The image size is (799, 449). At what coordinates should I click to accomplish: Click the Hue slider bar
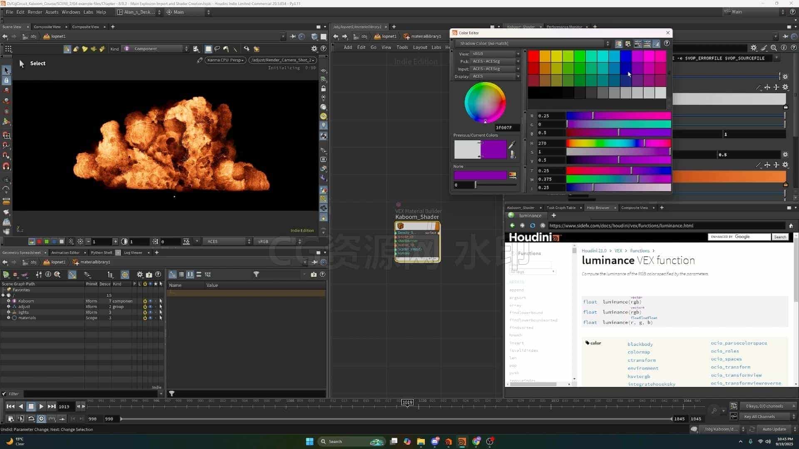(x=618, y=143)
